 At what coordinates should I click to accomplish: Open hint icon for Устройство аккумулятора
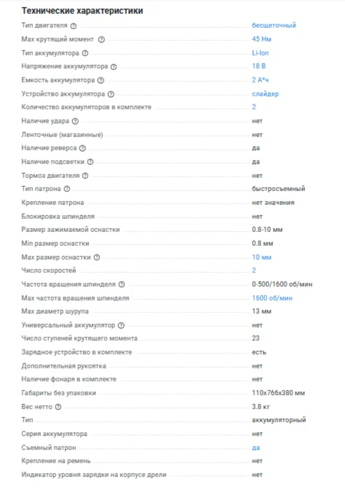click(x=111, y=94)
